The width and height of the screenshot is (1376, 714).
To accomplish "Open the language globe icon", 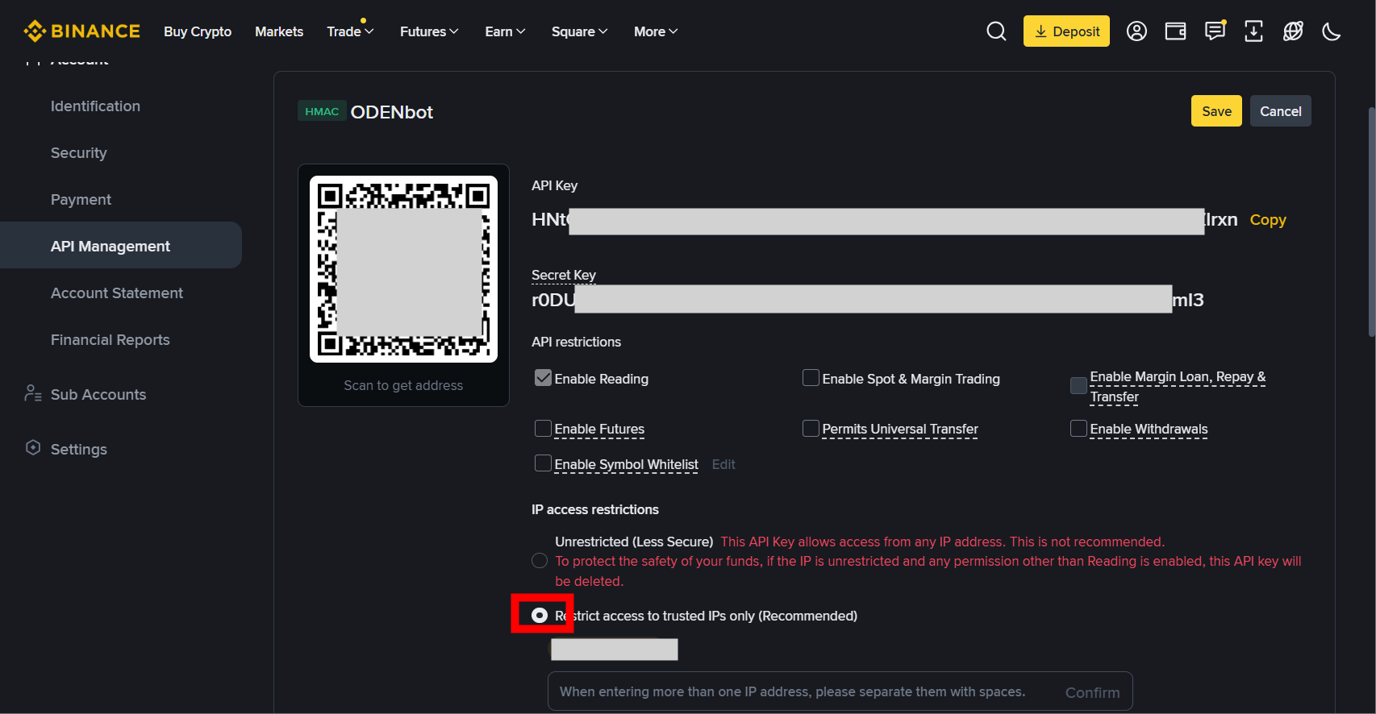I will [x=1293, y=31].
